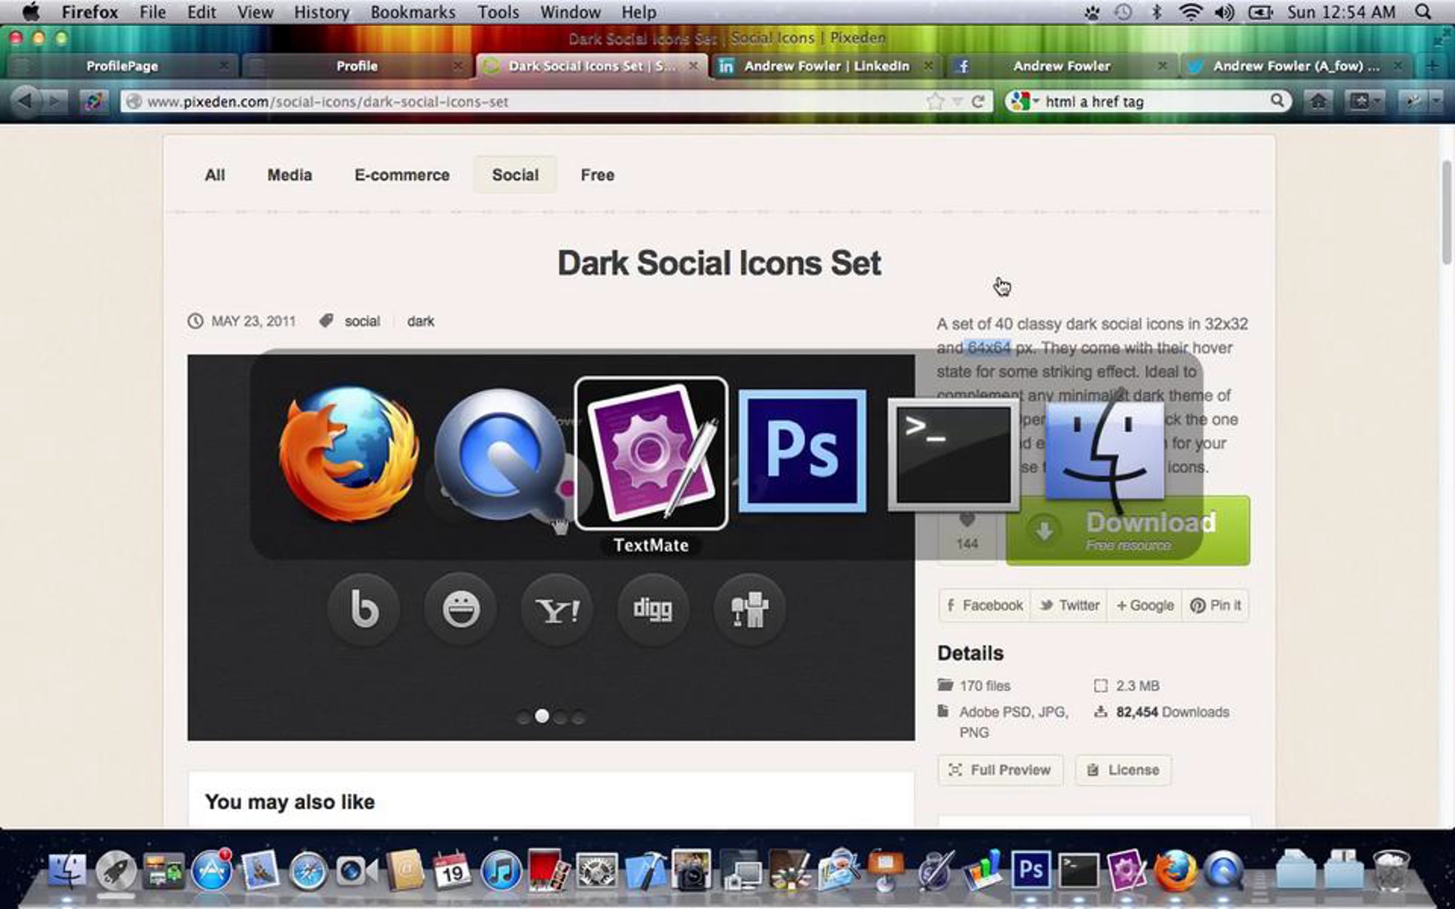The height and width of the screenshot is (909, 1455).
Task: Open the Calendar icon in the Dock
Action: tap(452, 871)
